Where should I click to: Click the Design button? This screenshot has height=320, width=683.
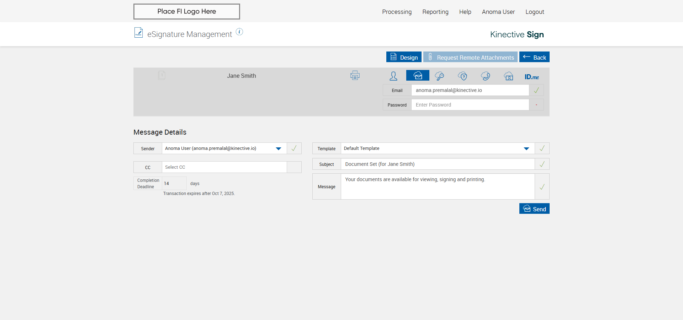pos(404,57)
